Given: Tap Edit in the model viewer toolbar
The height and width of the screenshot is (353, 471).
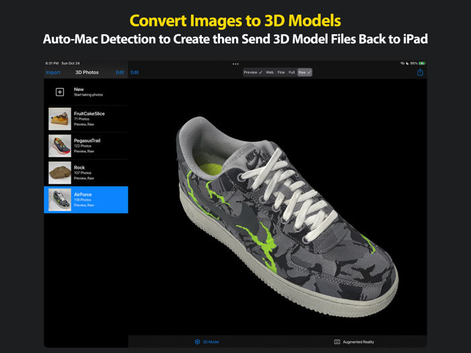Looking at the screenshot, I should (135, 73).
